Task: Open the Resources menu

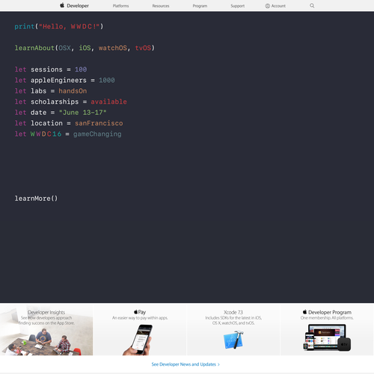Action: pyautogui.click(x=161, y=6)
